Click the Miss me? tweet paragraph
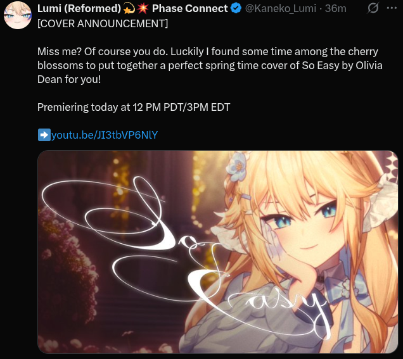 tap(210, 65)
